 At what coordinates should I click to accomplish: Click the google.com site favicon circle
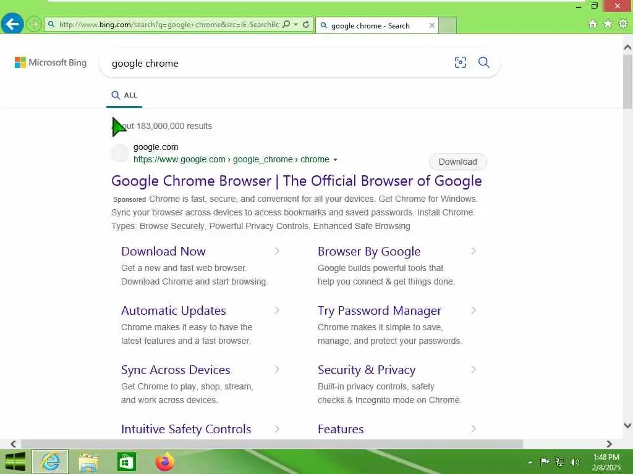119,153
